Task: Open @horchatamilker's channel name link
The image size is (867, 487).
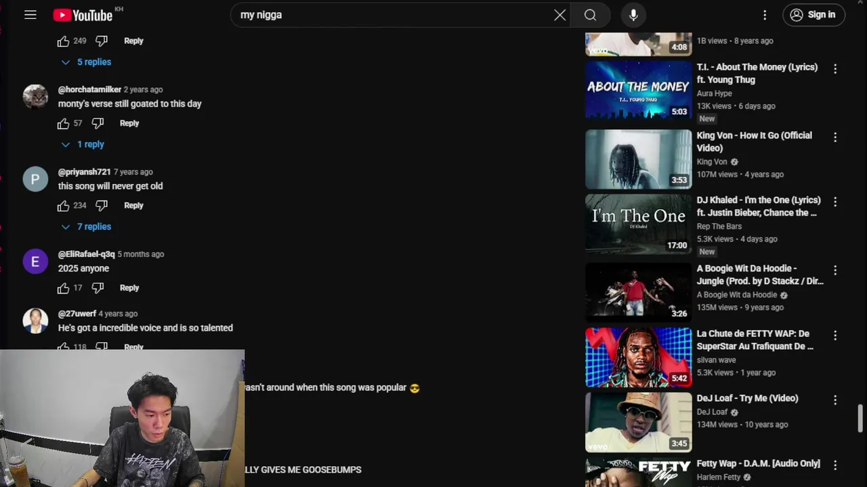Action: 89,90
